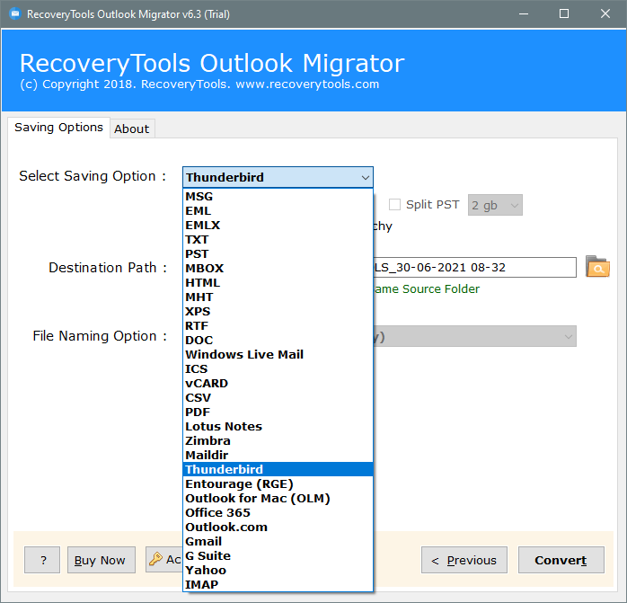Switch to the About tab
627x603 pixels.
(132, 129)
